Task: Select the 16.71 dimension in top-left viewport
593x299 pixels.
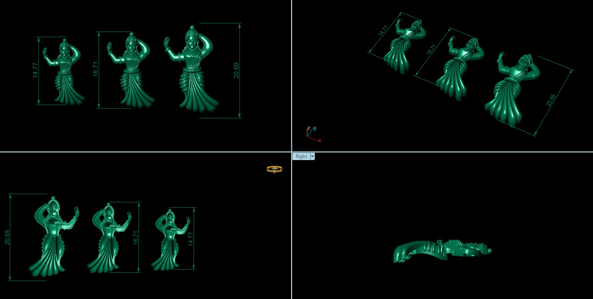Action: tap(96, 69)
